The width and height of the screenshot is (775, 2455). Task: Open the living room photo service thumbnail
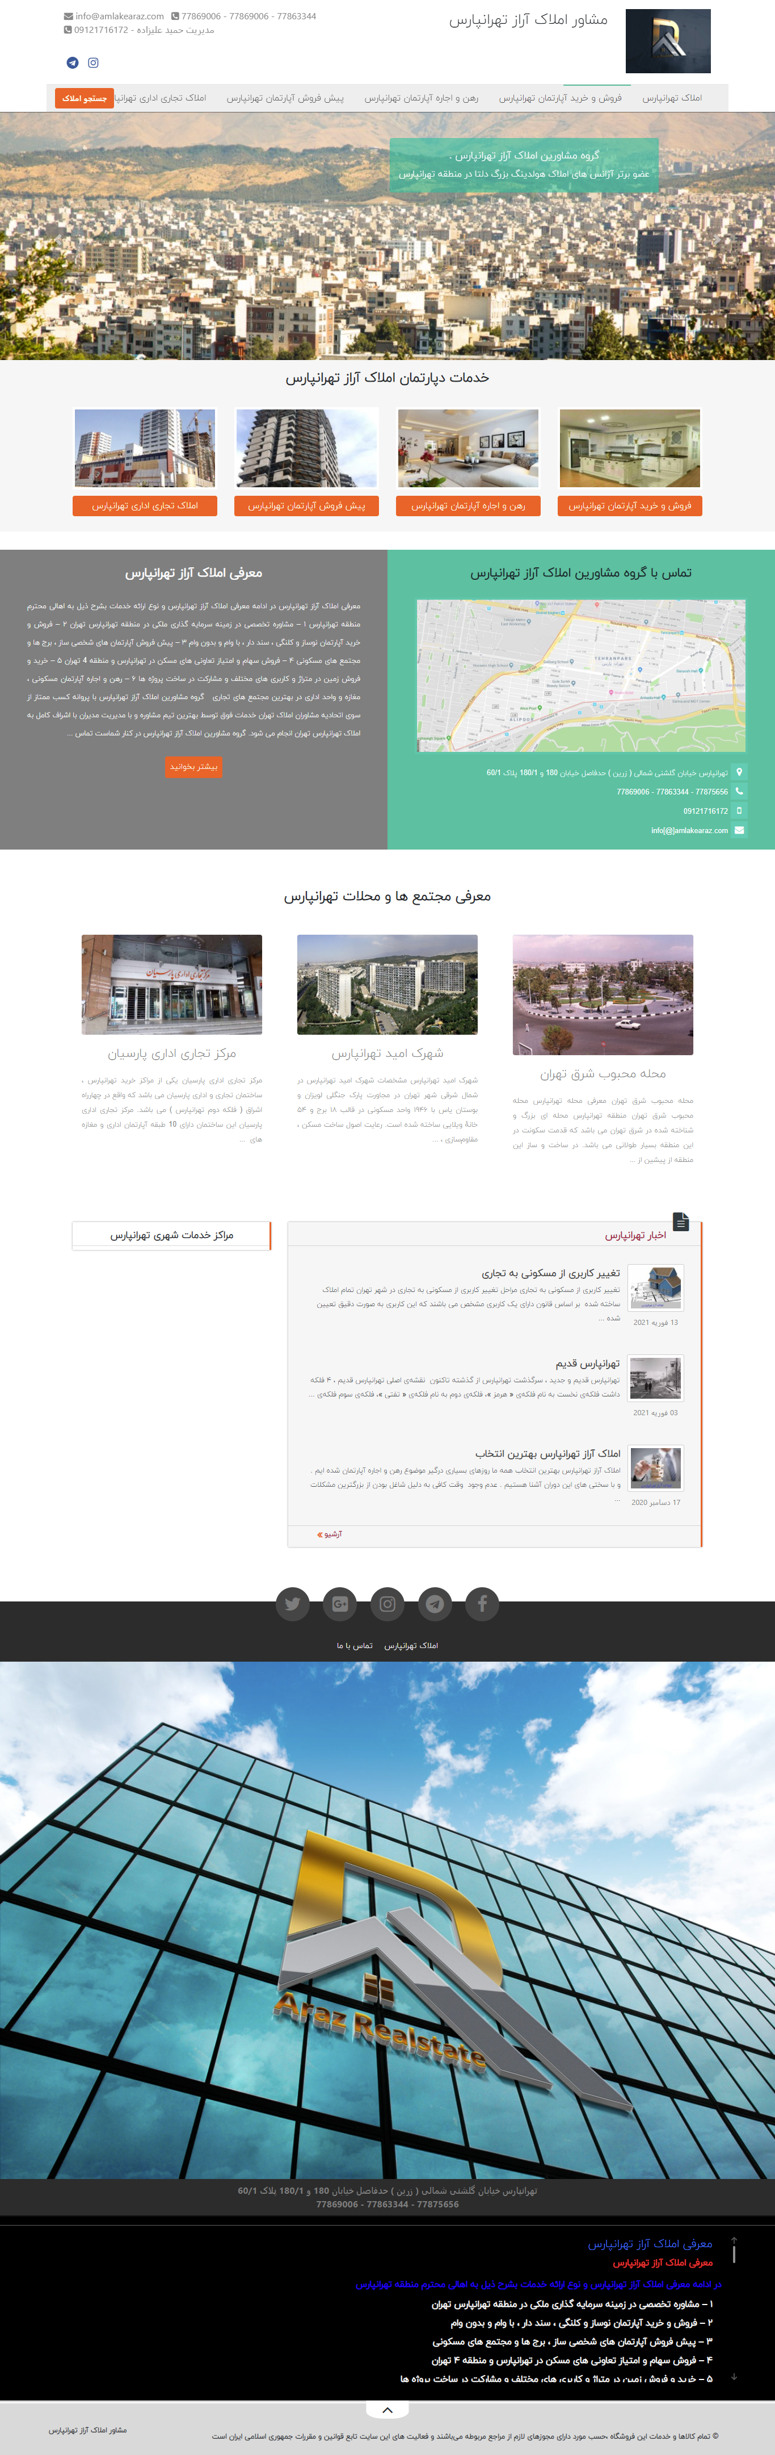(469, 448)
